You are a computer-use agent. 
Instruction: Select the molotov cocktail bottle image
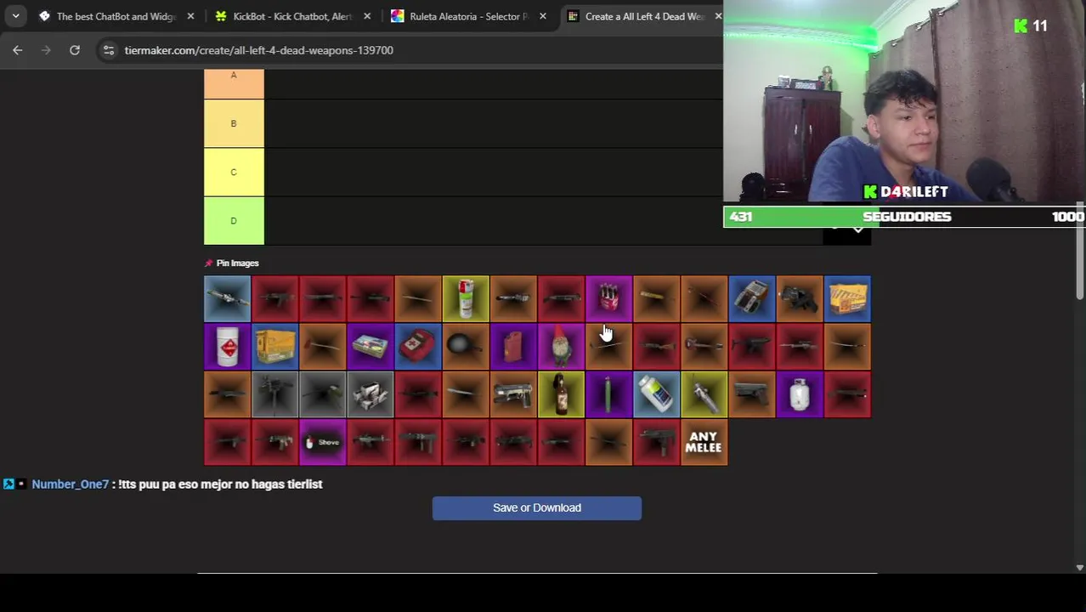pos(561,394)
